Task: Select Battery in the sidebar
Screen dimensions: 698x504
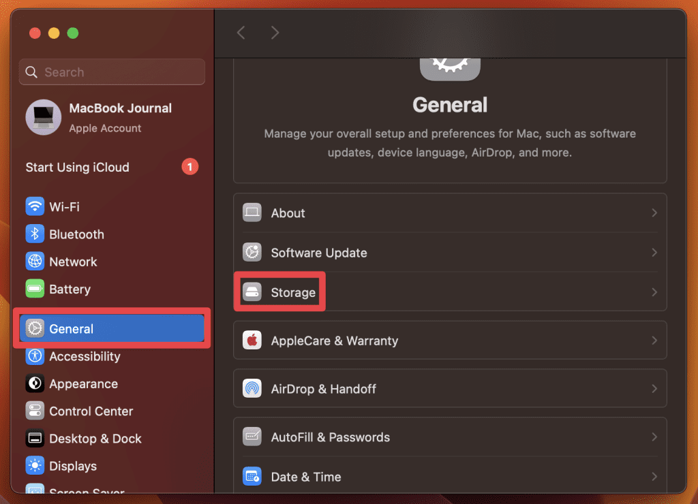Action: pyautogui.click(x=112, y=289)
